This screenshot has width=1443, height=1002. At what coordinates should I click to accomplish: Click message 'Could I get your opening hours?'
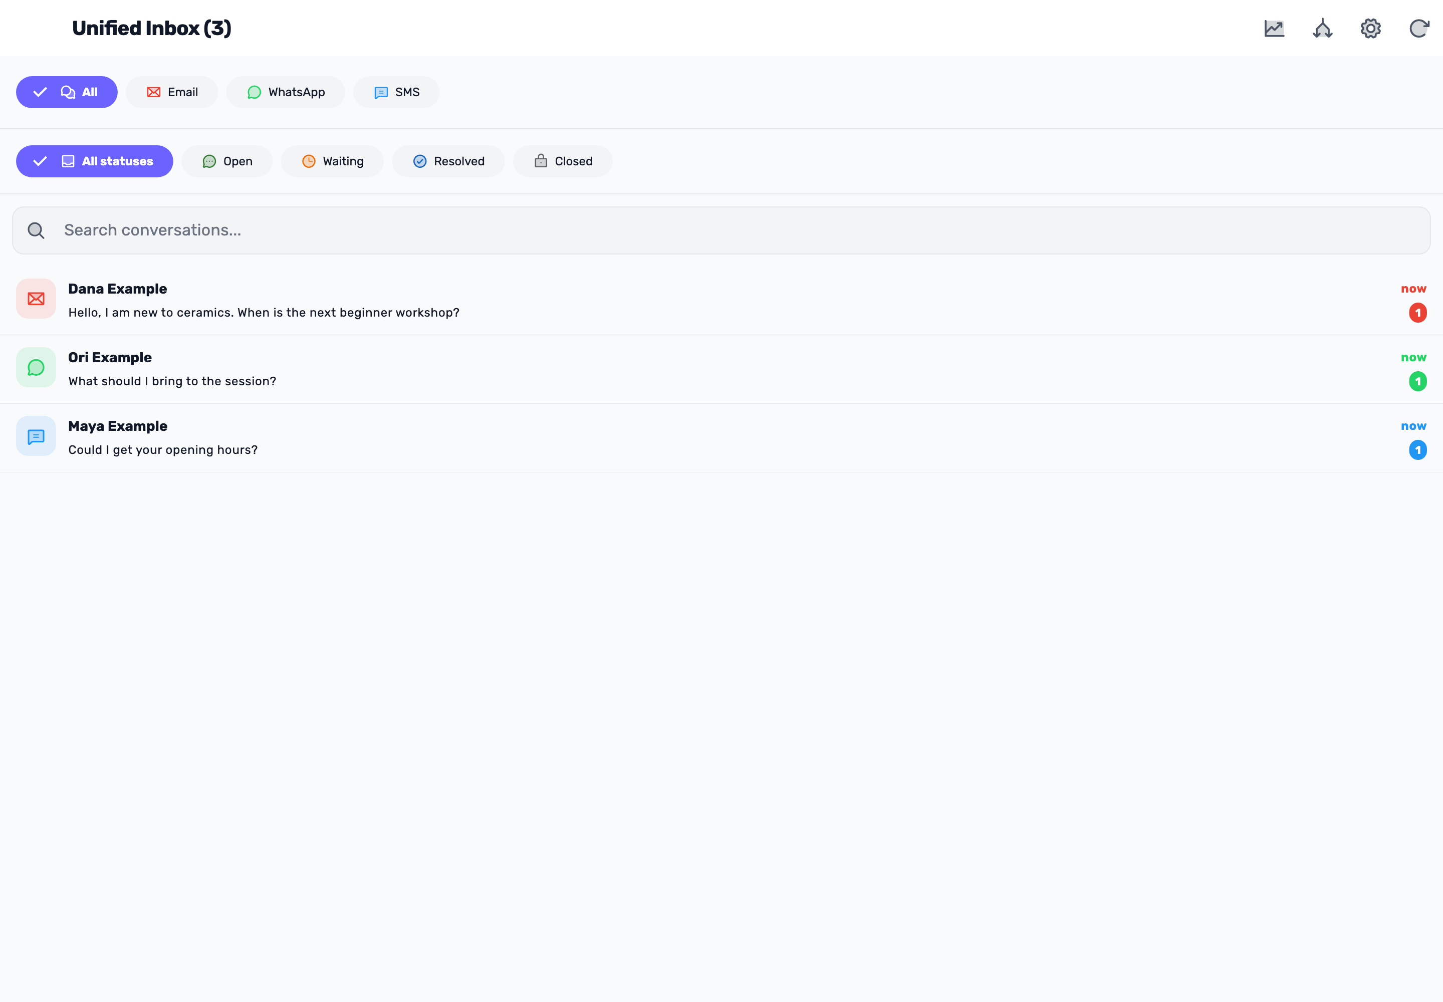[163, 449]
